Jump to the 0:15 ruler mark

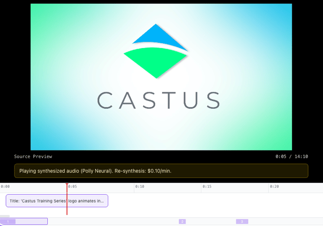207,187
